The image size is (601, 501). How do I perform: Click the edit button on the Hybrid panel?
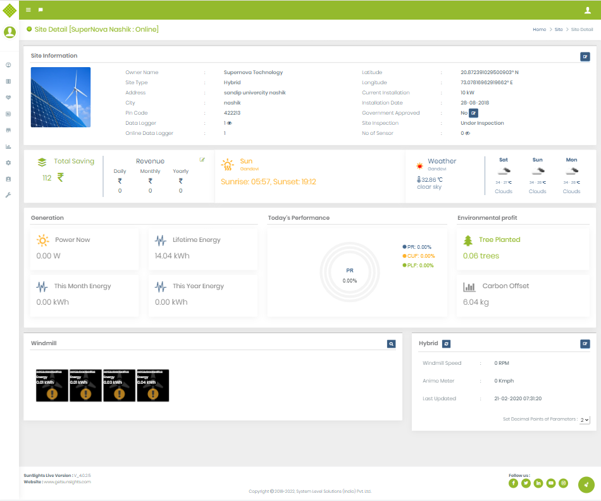[585, 343]
